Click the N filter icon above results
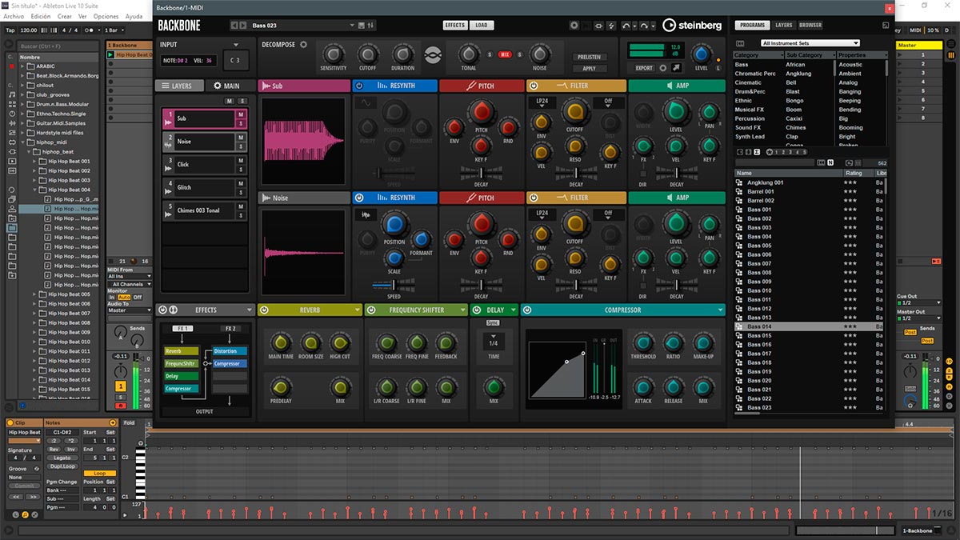This screenshot has width=960, height=540. tap(830, 162)
